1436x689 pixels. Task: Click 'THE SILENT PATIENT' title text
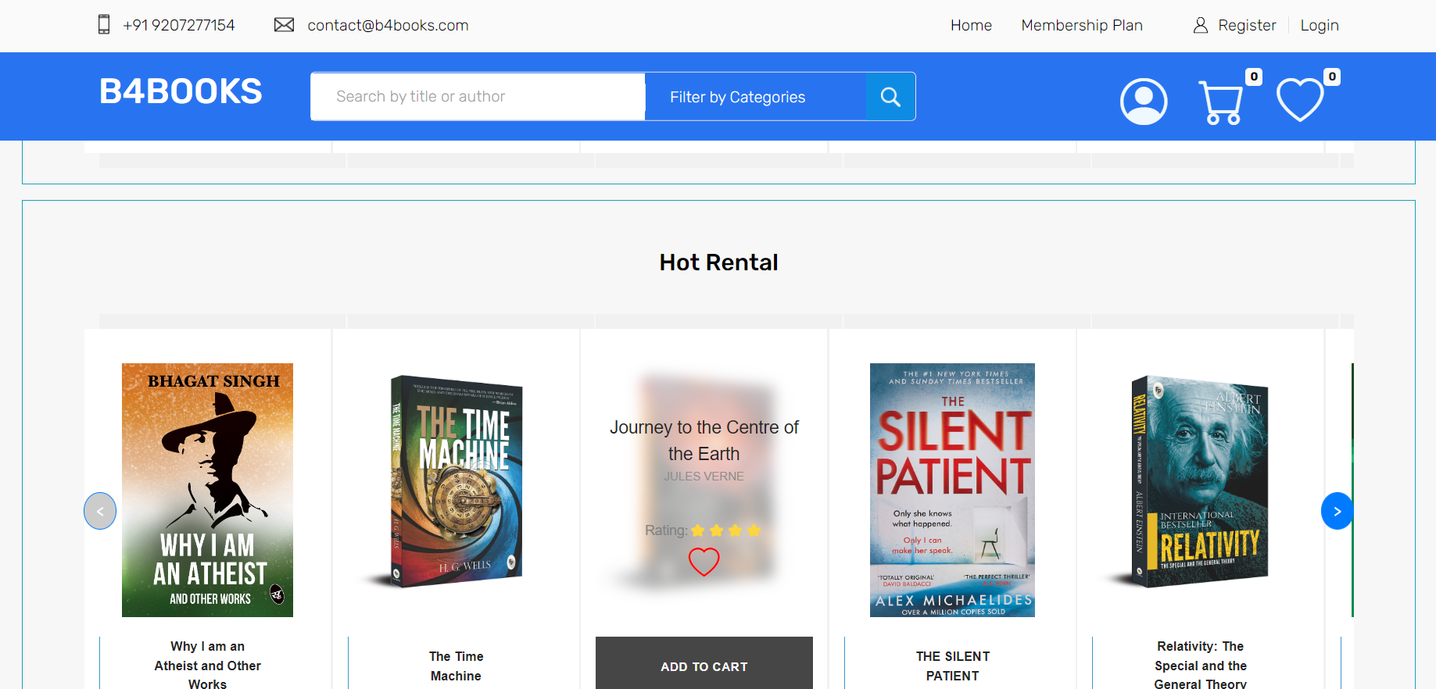click(x=953, y=666)
